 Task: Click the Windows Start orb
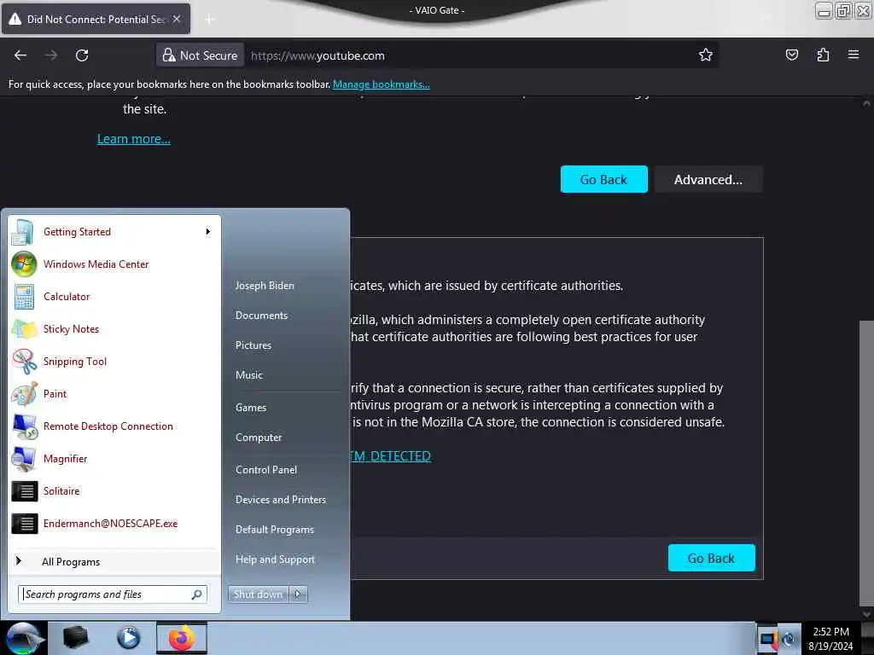[23, 638]
